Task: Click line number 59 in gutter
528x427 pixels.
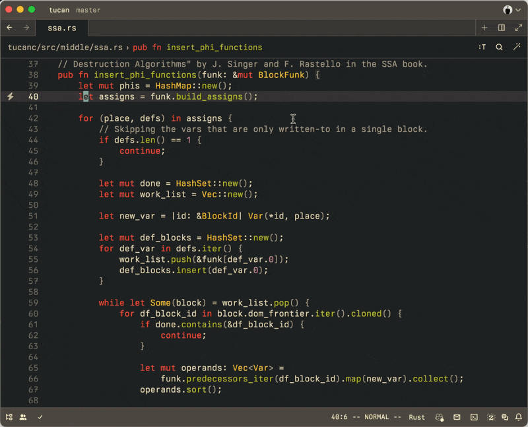Action: (34, 303)
